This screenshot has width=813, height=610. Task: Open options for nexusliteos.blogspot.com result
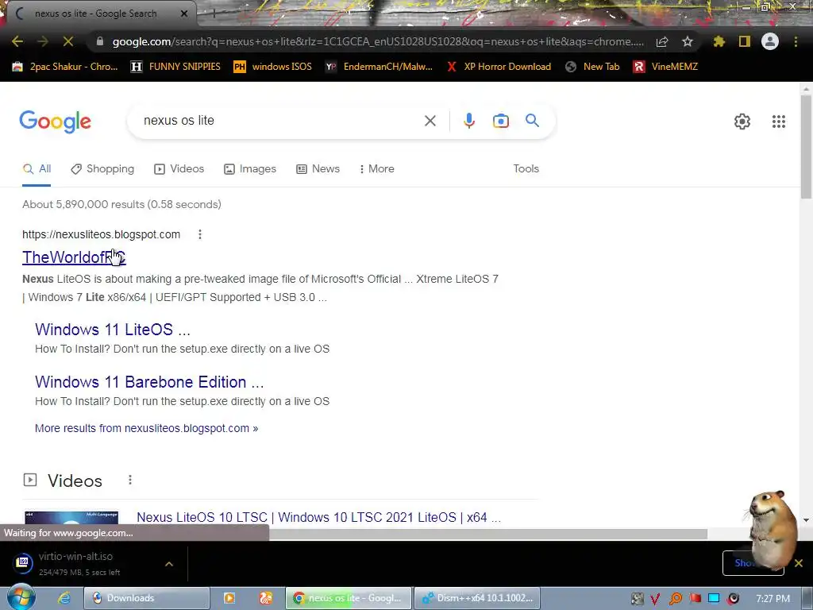click(x=199, y=234)
